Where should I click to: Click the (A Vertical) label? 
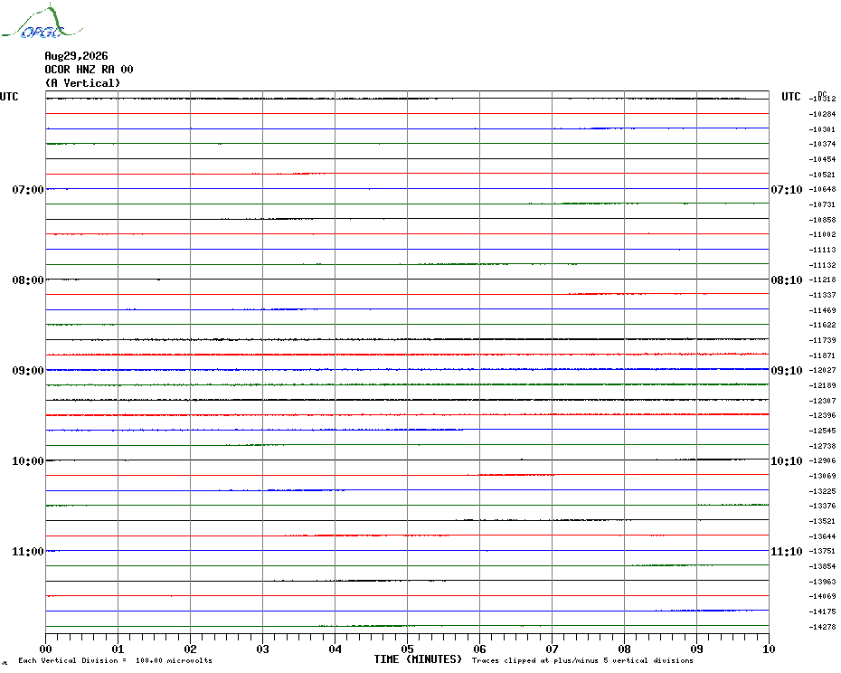82,82
